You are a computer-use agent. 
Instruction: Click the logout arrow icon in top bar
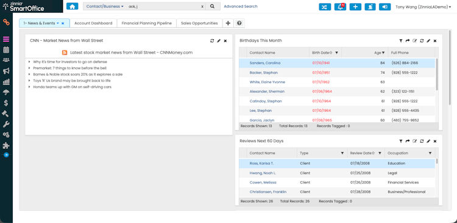[384, 7]
